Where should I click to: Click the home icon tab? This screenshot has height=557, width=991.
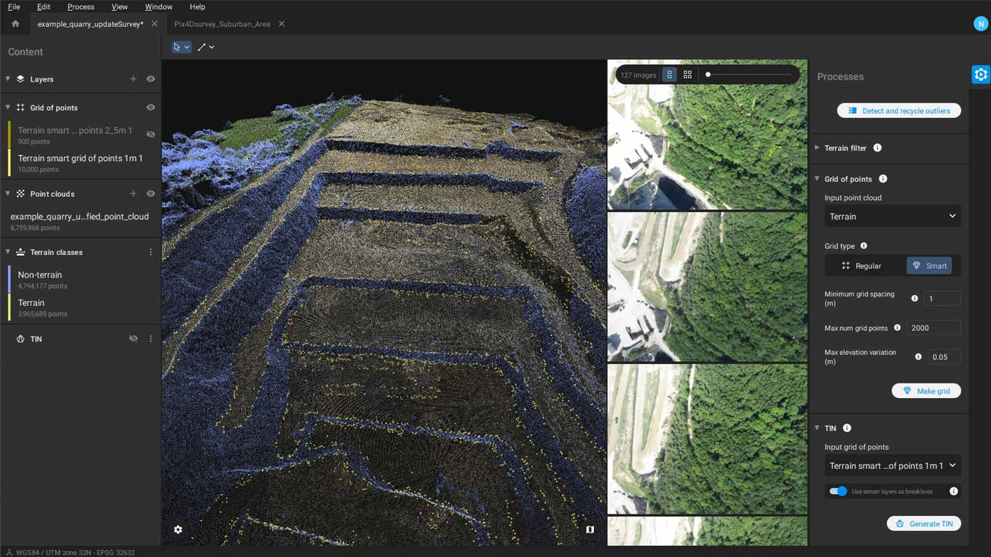pyautogui.click(x=15, y=24)
